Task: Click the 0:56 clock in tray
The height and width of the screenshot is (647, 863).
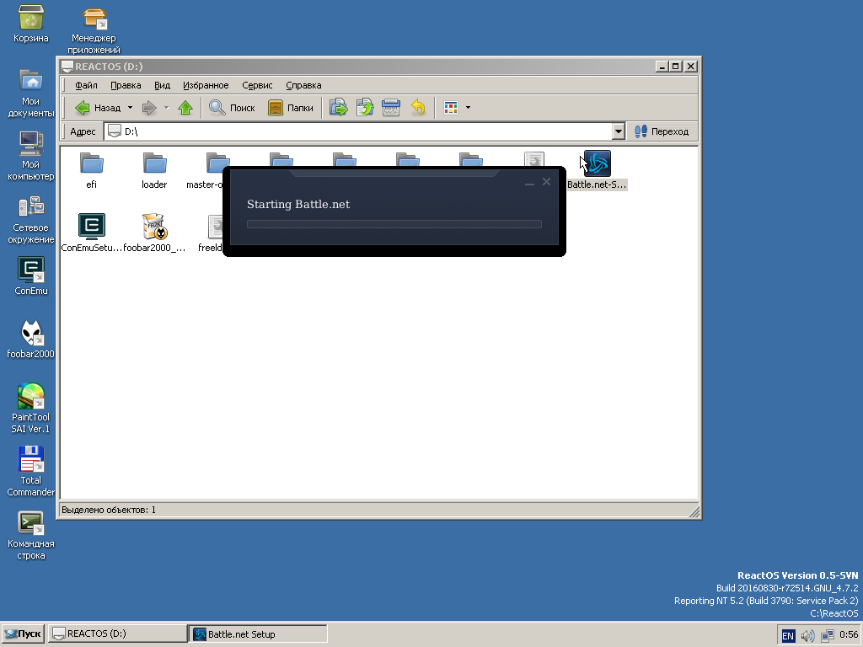Action: [848, 635]
